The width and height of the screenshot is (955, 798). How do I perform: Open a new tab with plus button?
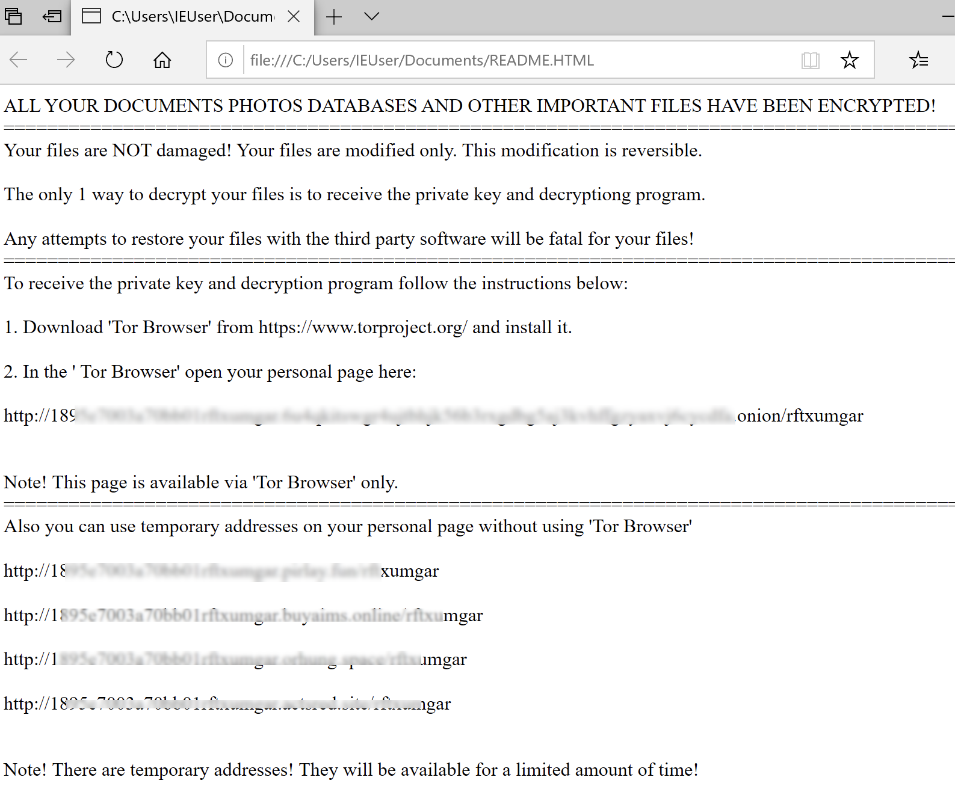click(334, 17)
